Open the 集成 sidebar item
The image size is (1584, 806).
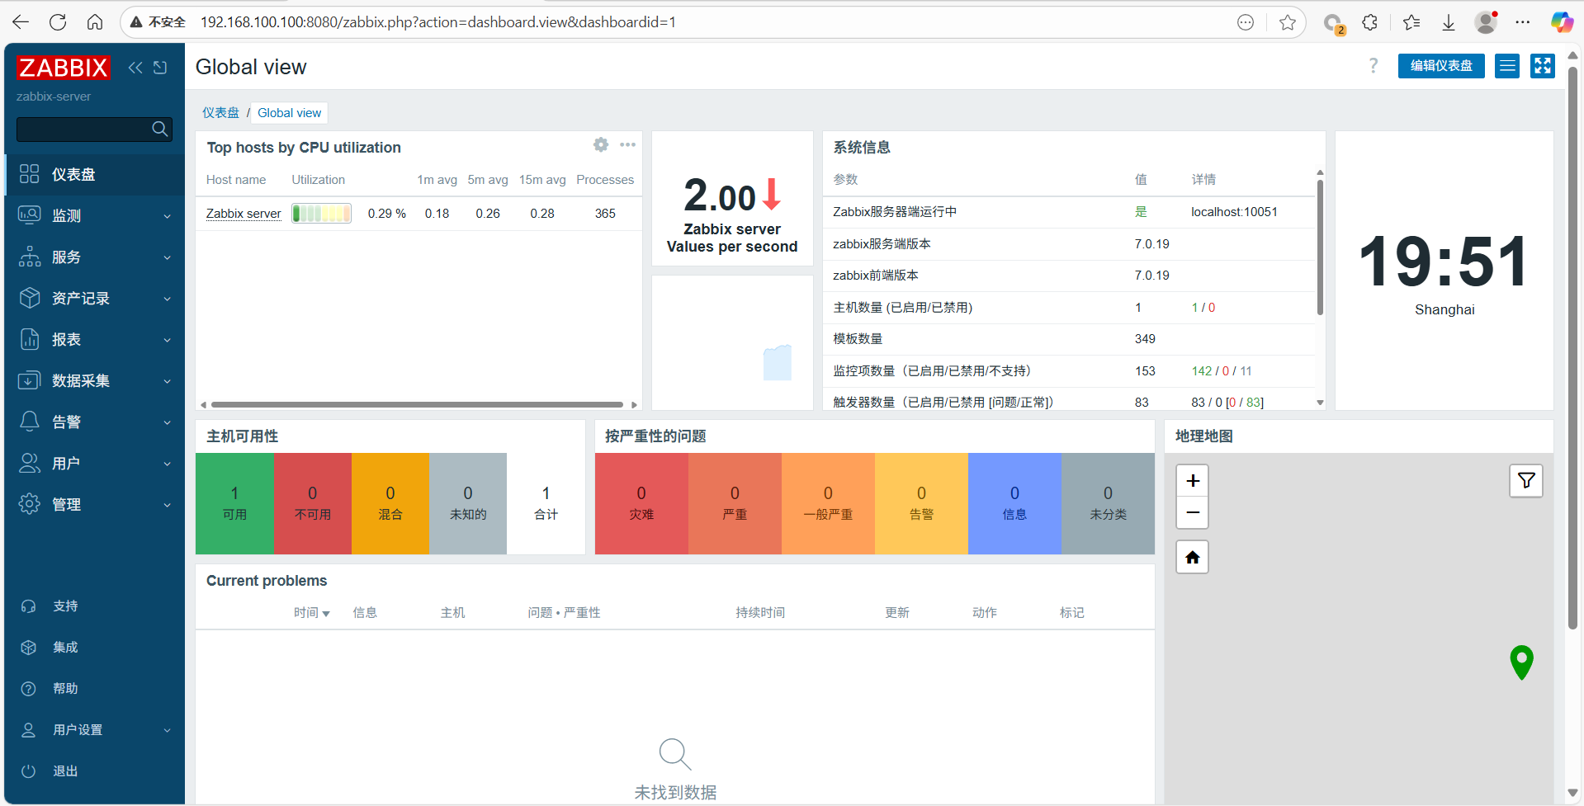[x=95, y=648]
